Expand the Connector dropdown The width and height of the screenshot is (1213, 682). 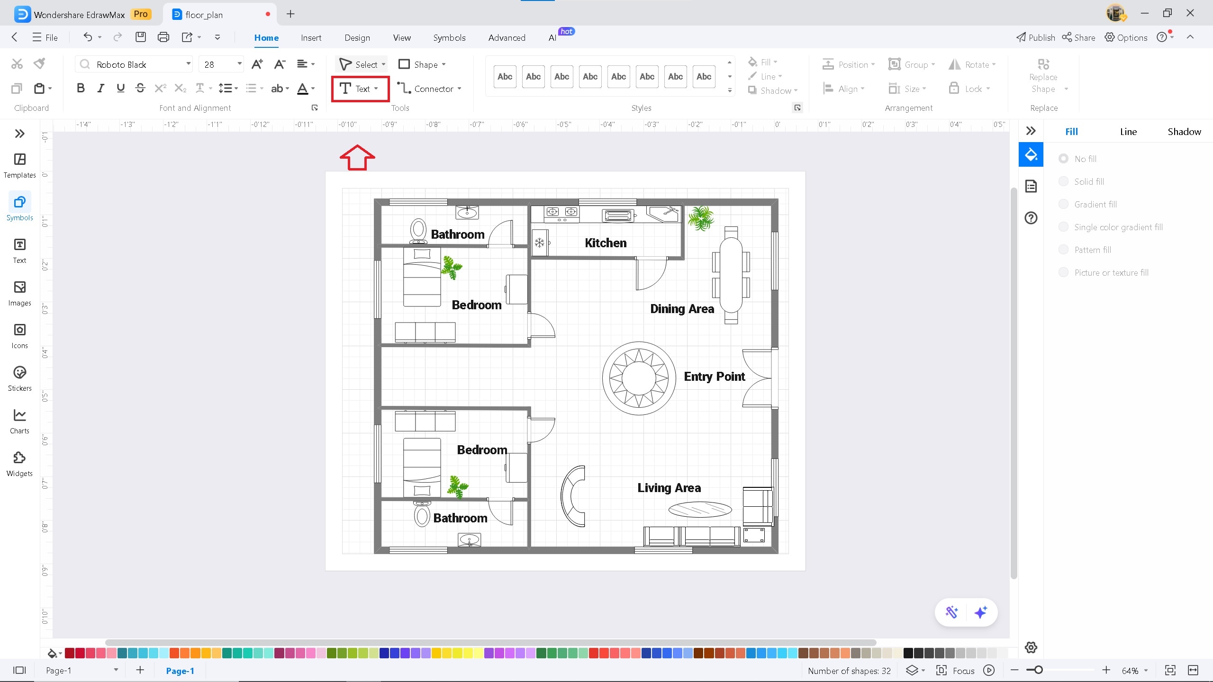click(460, 89)
